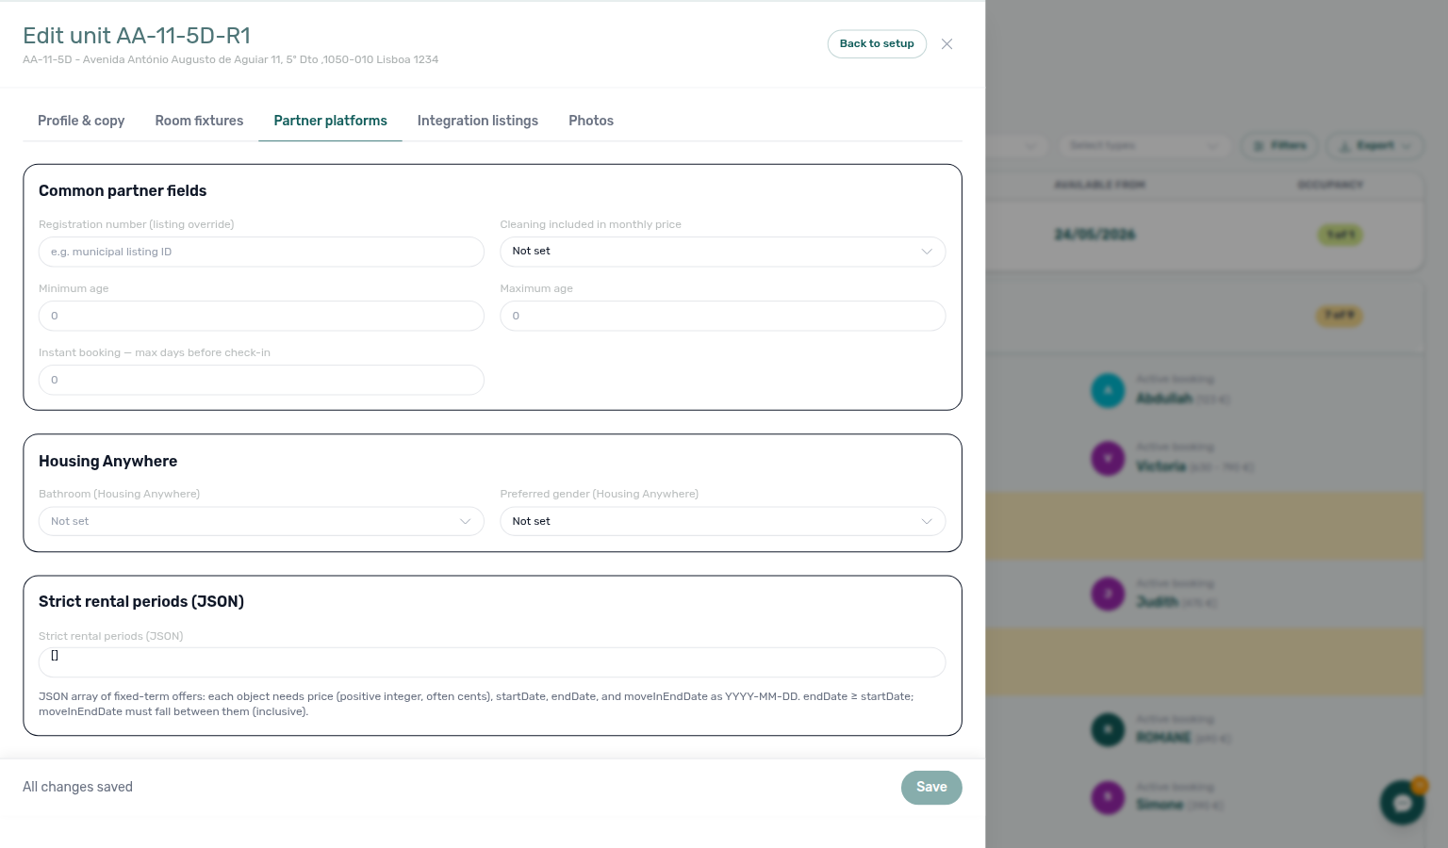Click the JSON array helper description text
Image resolution: width=1448 pixels, height=848 pixels.
click(476, 704)
